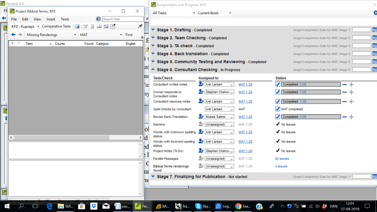
Task: Uncheck the Consultant resolves notes checkbox
Action: coord(278,102)
